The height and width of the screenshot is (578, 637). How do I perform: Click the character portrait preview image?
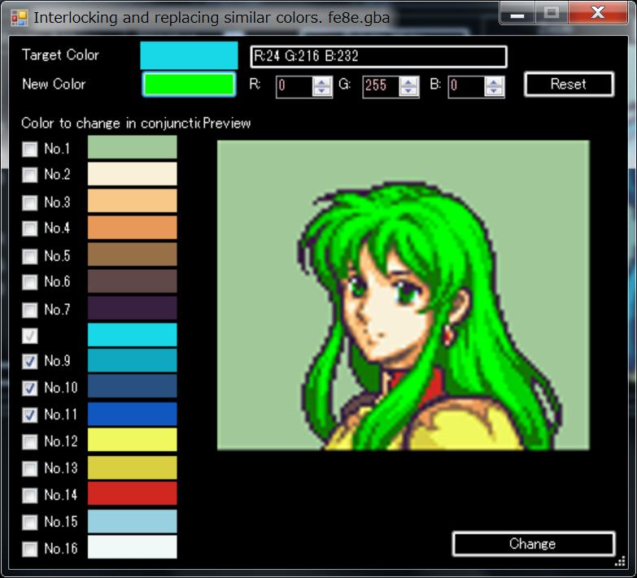[403, 295]
